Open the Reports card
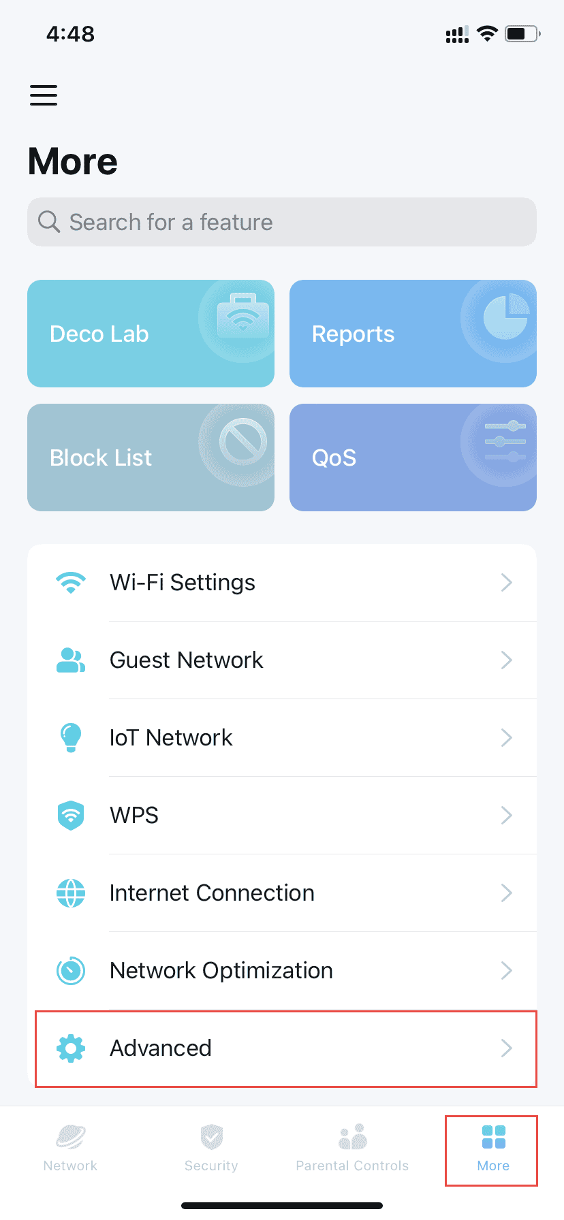 pyautogui.click(x=413, y=334)
